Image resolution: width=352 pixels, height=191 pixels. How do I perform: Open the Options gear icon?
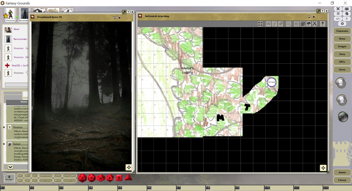tap(342, 24)
